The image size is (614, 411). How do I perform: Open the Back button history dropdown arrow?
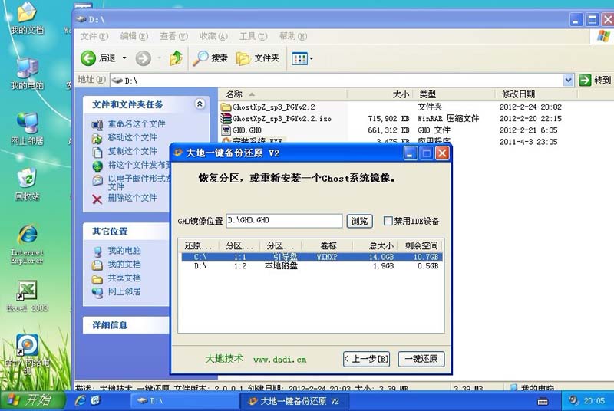click(x=124, y=58)
